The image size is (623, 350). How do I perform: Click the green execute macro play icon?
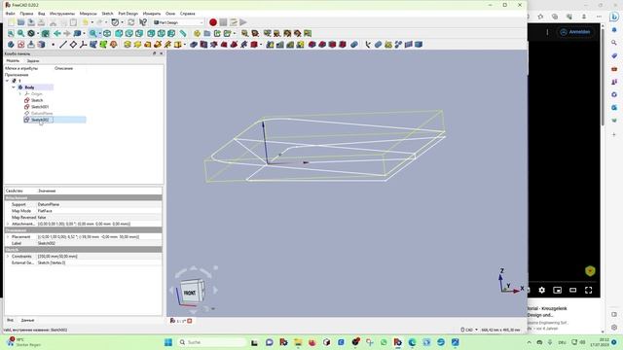click(243, 22)
